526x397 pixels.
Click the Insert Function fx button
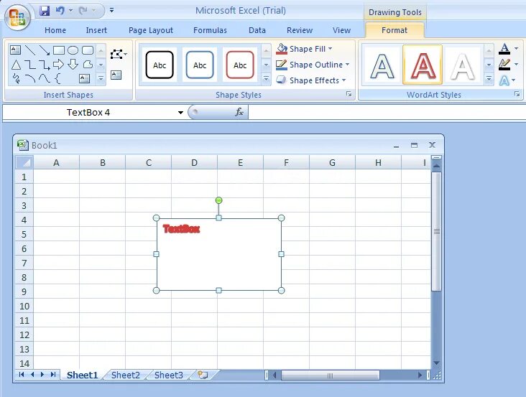tap(239, 112)
